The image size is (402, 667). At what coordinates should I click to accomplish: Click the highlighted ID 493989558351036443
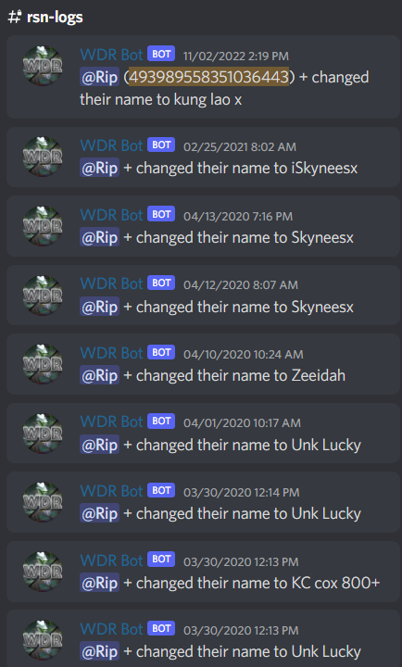pyautogui.click(x=208, y=77)
